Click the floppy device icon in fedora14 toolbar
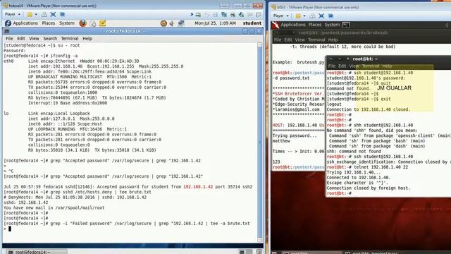 (215, 14)
